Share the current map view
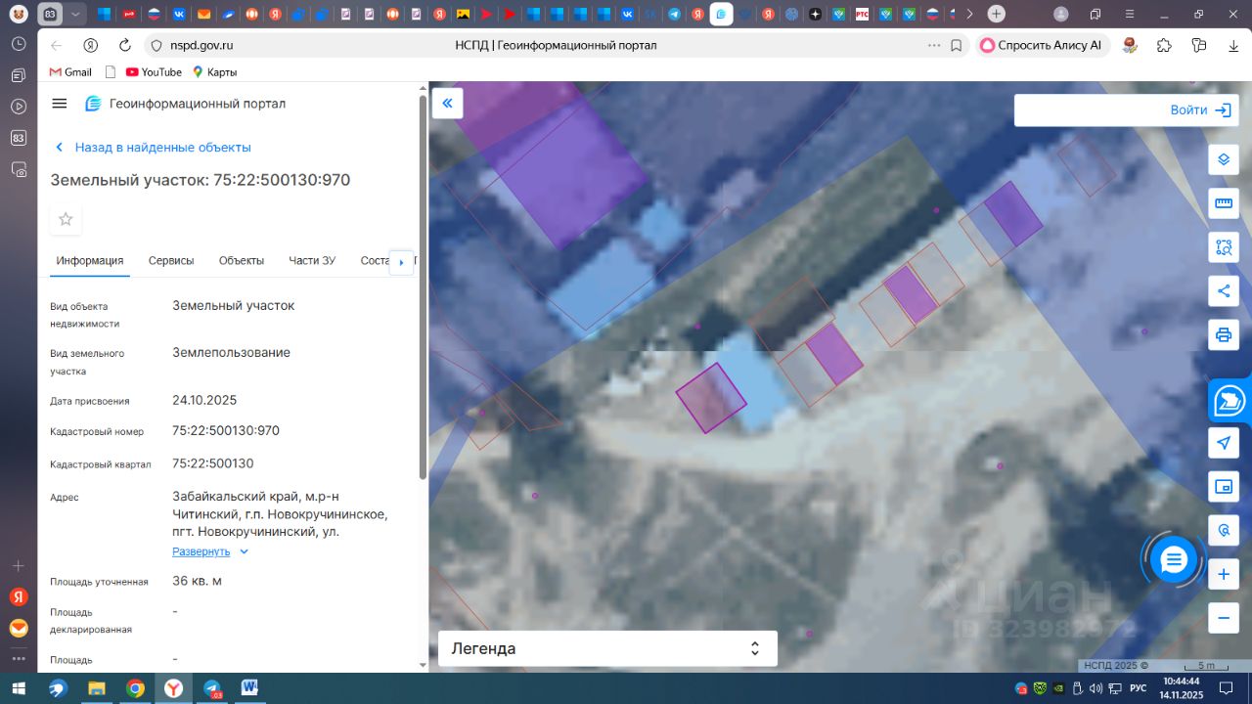The height and width of the screenshot is (704, 1252). 1223,290
